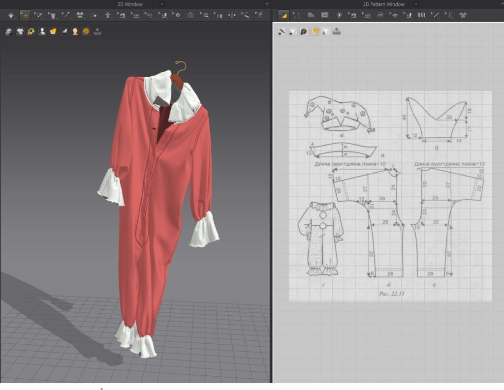This screenshot has width=504, height=390.
Task: Toggle pattern info display in 2D window
Action: point(304,31)
